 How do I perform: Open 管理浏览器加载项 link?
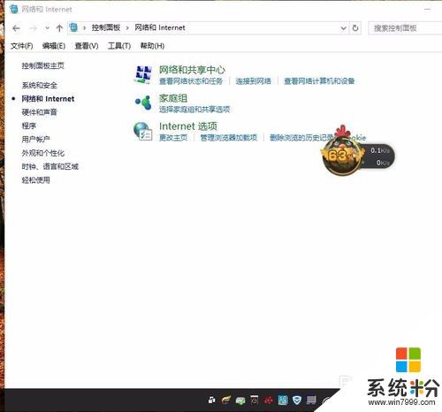(229, 138)
